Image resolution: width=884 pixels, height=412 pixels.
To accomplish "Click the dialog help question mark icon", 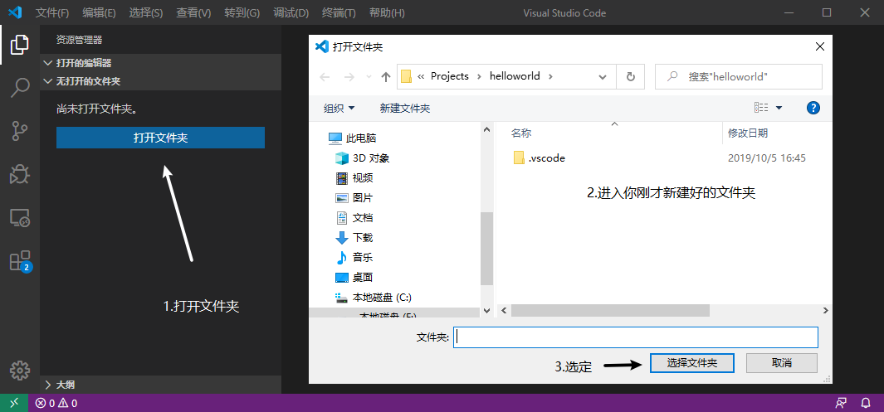I will [x=813, y=108].
